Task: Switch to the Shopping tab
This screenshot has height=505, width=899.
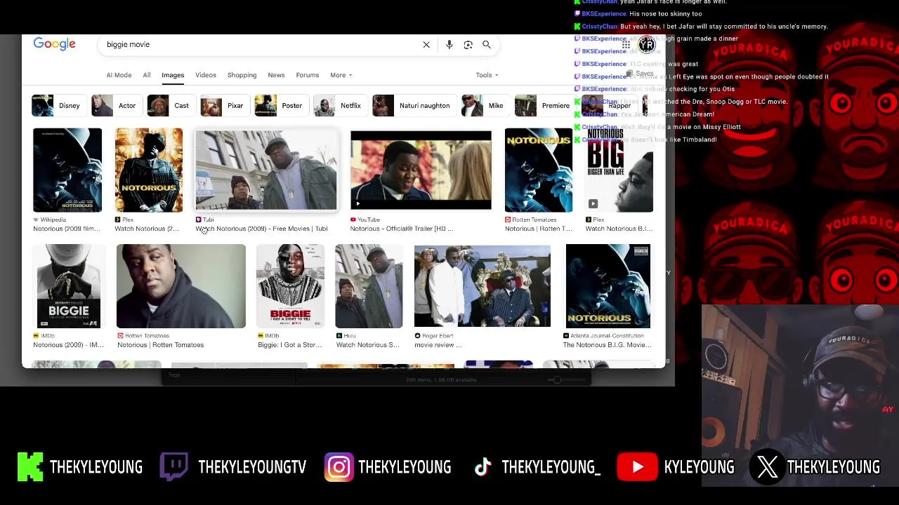Action: [x=242, y=75]
